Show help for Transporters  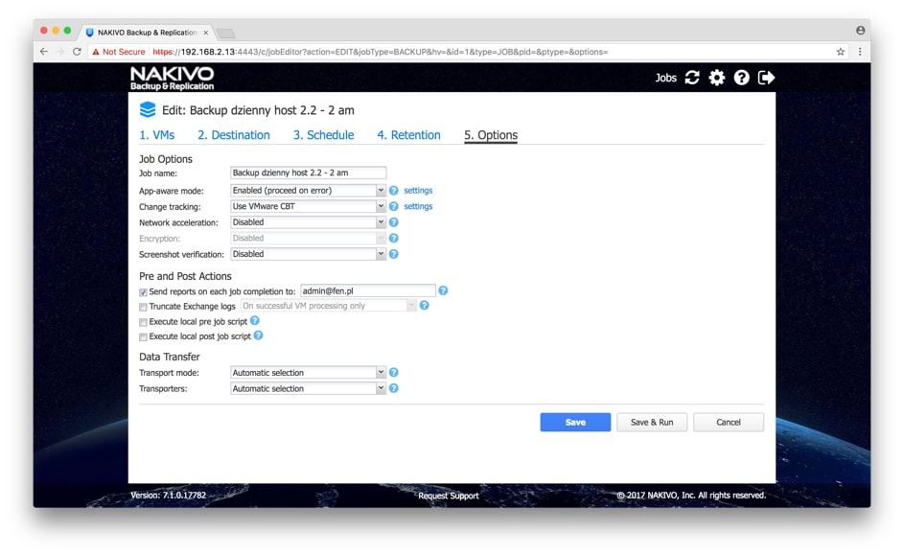[x=394, y=388]
